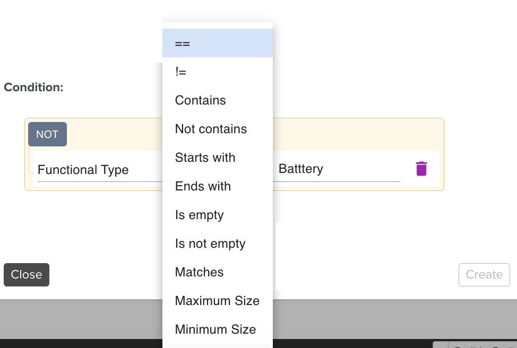Click the Create button
Image resolution: width=517 pixels, height=348 pixels.
[x=484, y=275]
